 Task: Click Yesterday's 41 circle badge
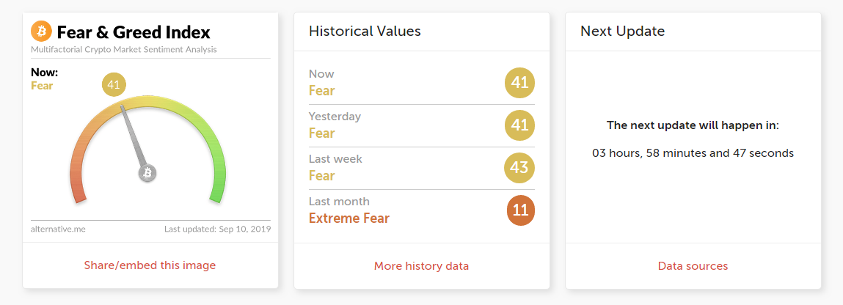(520, 125)
